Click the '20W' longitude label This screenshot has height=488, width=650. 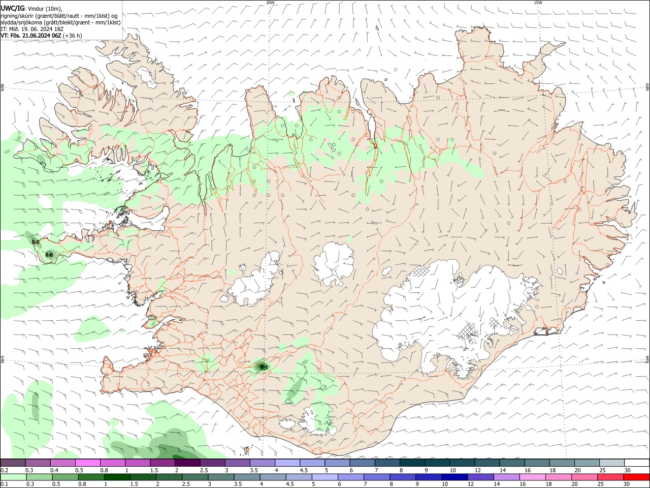[270, 3]
